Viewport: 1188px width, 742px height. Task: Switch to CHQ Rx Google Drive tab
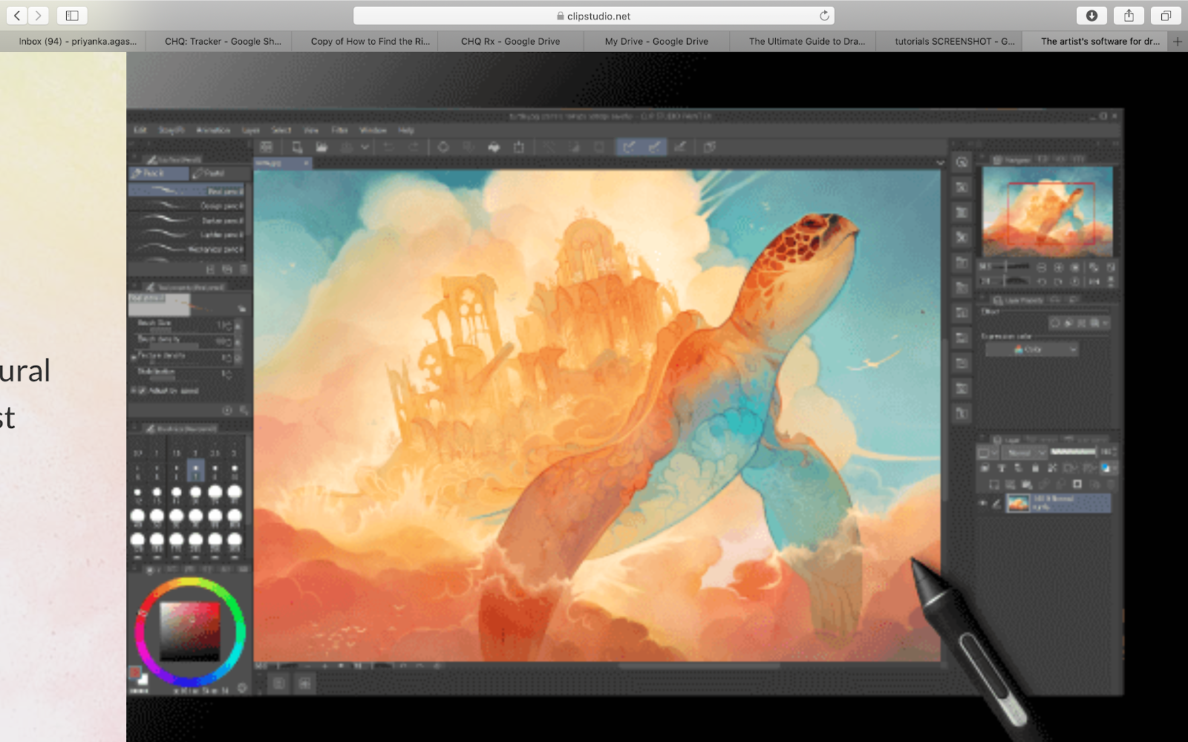coord(511,42)
